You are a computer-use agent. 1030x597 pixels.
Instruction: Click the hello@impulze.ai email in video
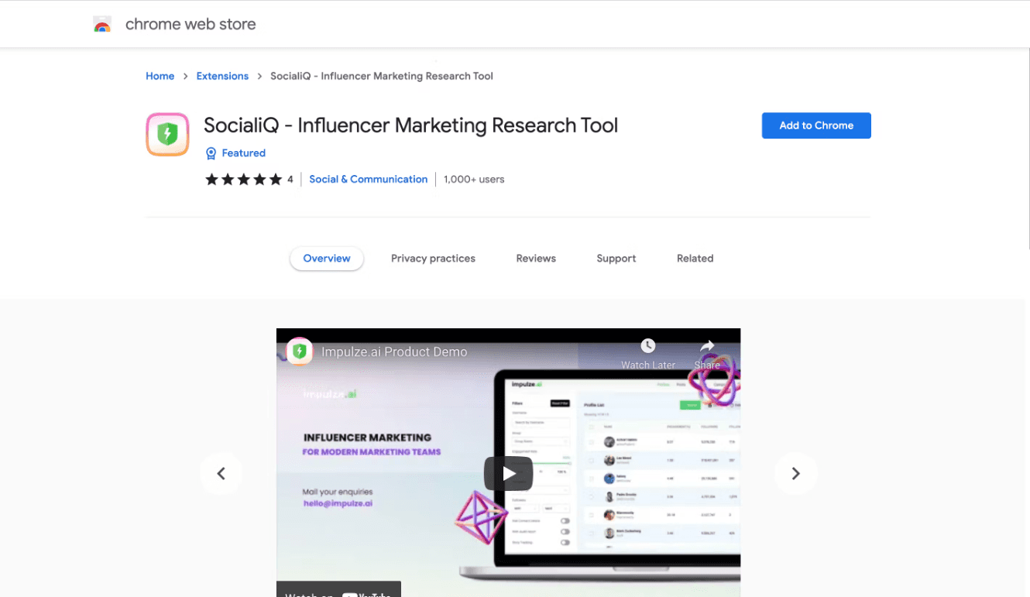(338, 503)
